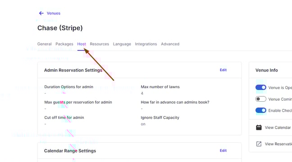The height and width of the screenshot is (162, 292).
Task: Open the View Calendar link
Action: tap(278, 128)
